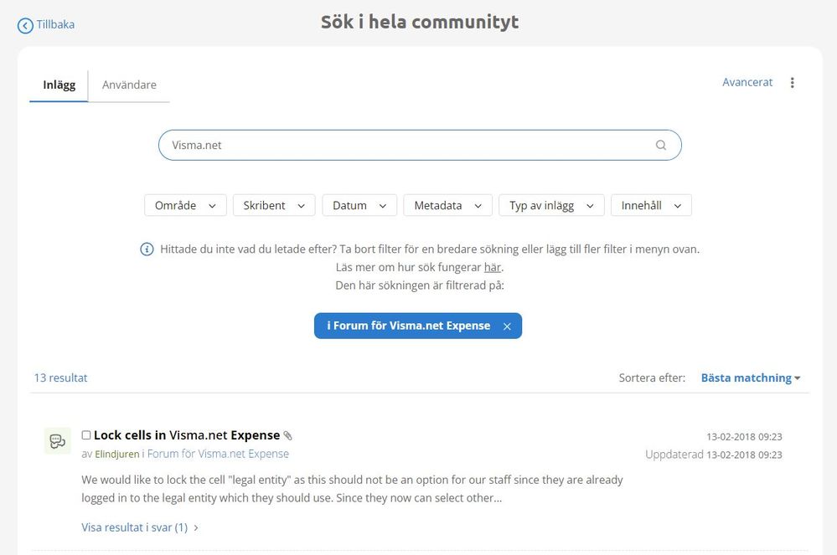This screenshot has width=837, height=555.
Task: Open the Skribent filter dropdown
Action: point(274,205)
